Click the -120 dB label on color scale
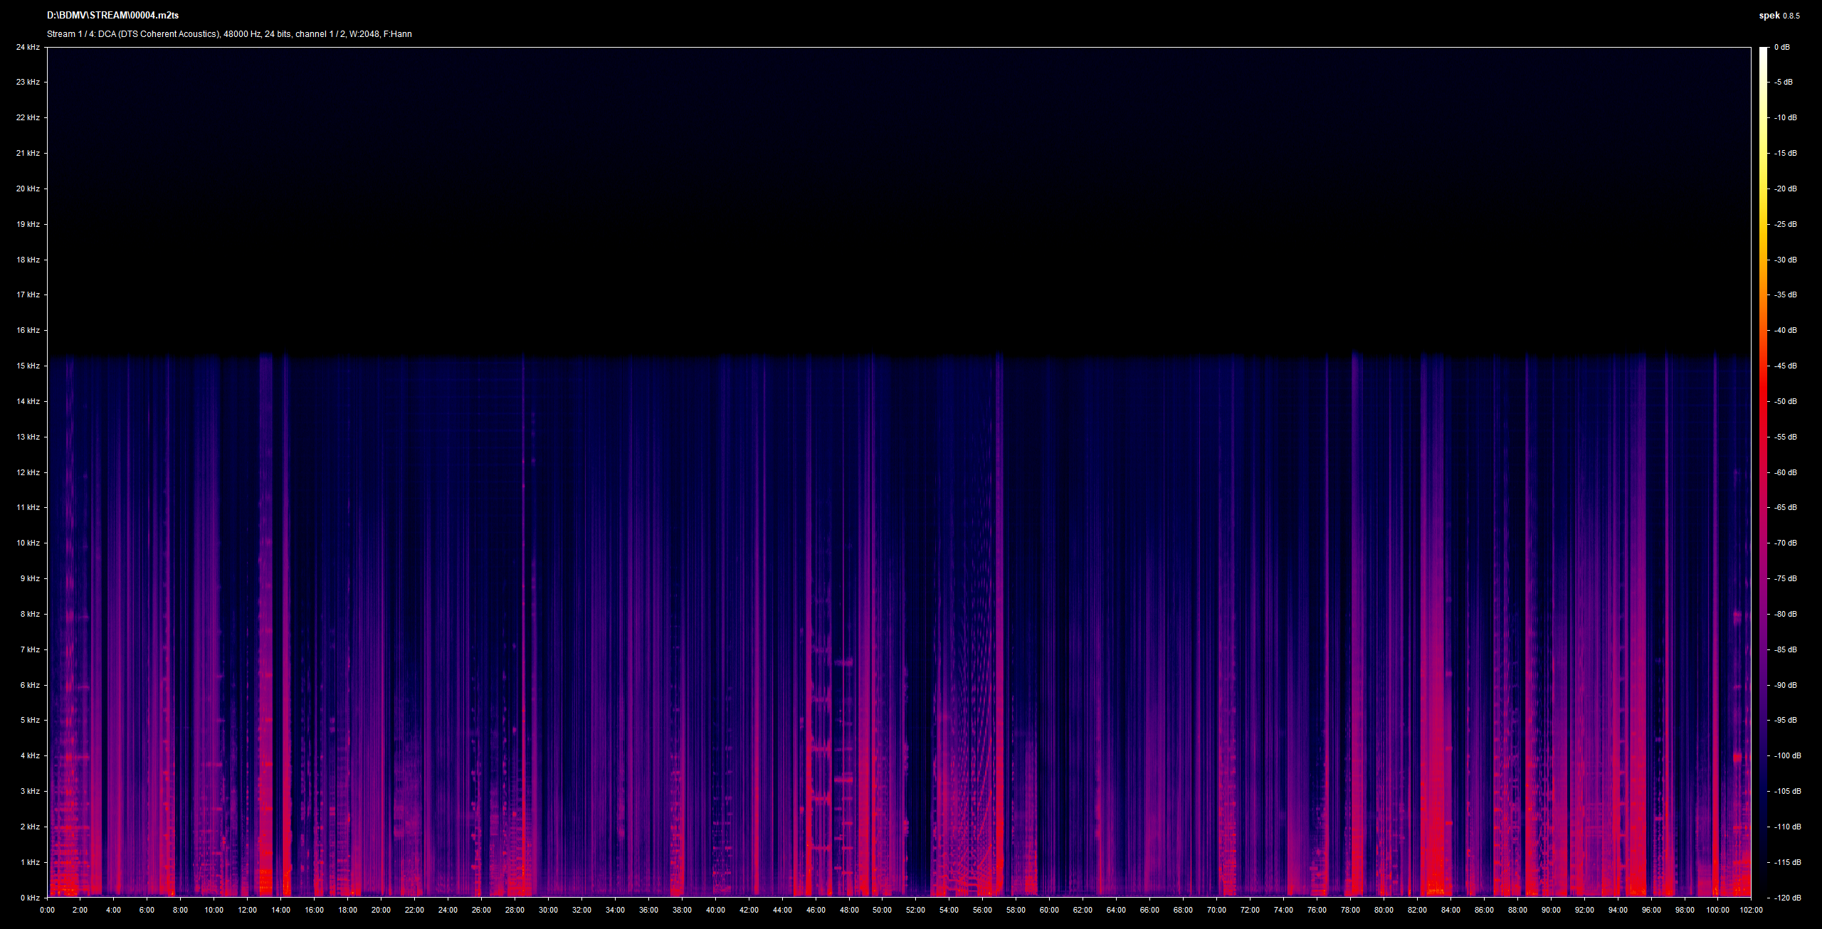 click(x=1787, y=898)
